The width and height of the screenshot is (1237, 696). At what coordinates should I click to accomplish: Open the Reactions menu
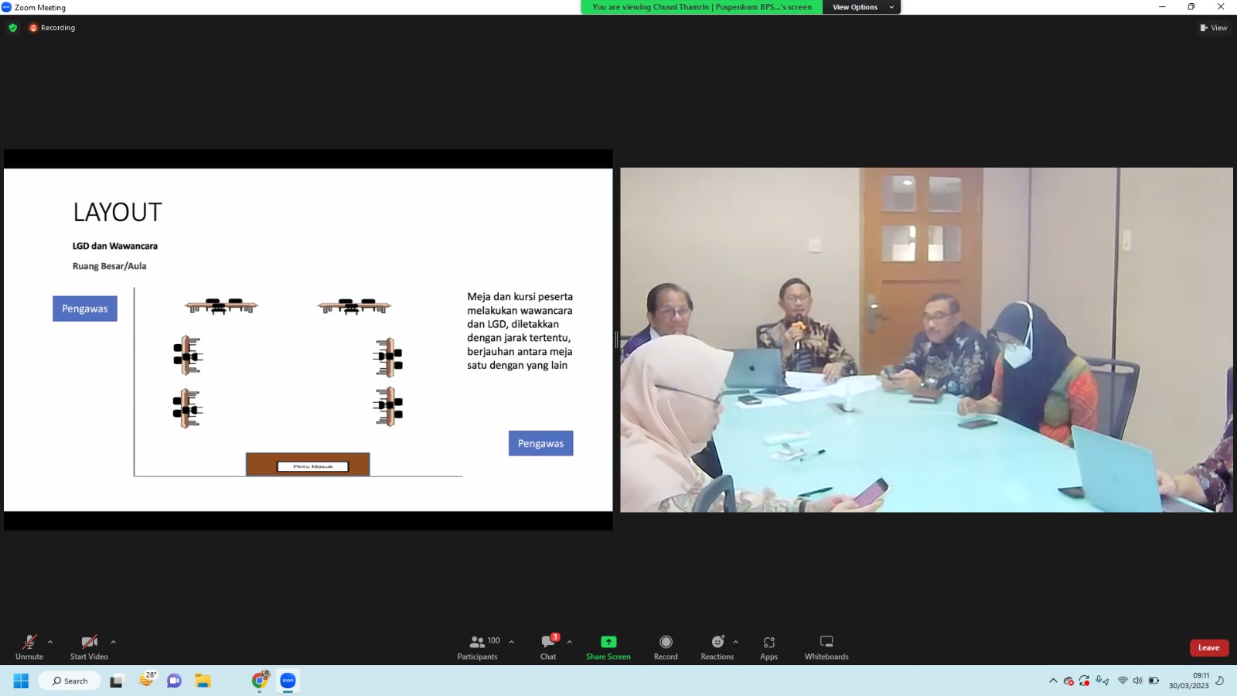pos(717,647)
